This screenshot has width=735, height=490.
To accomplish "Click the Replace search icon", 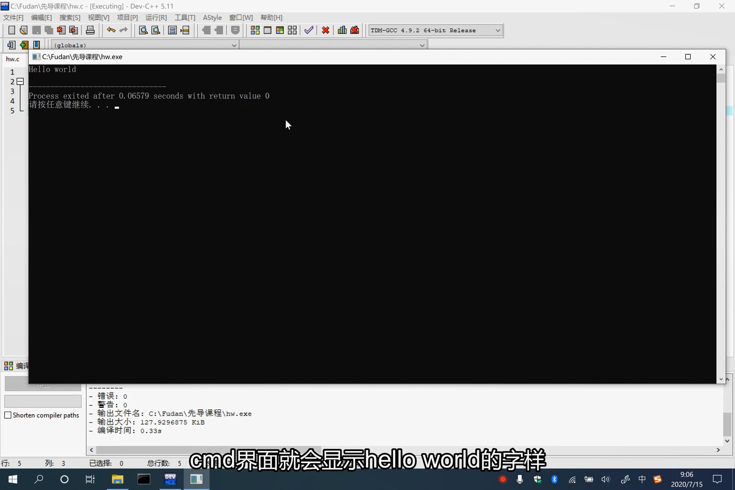I will pyautogui.click(x=156, y=30).
